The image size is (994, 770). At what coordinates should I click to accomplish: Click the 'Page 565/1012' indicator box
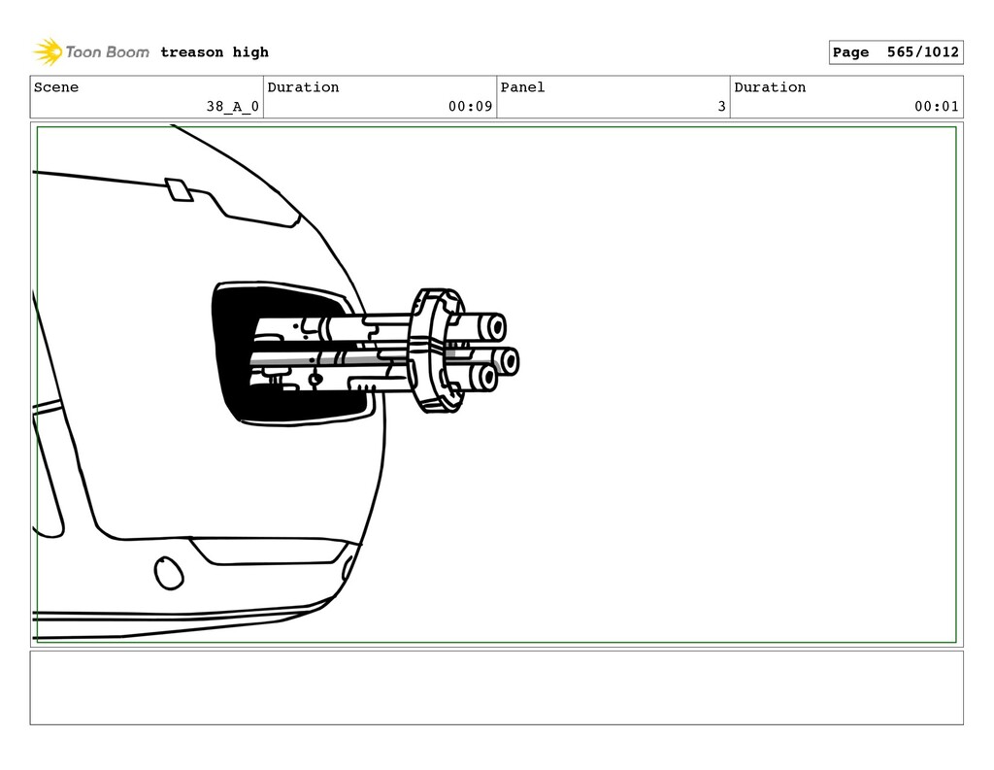pyautogui.click(x=896, y=52)
